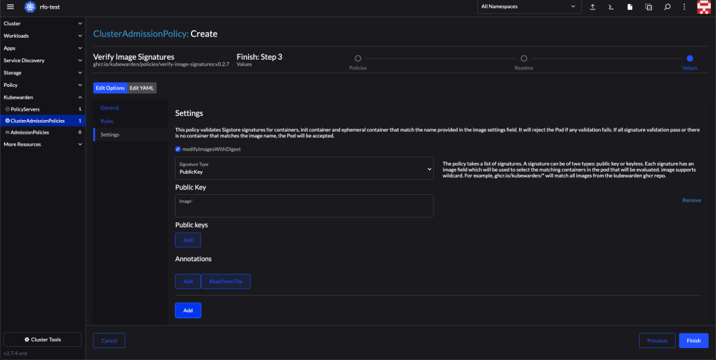Click the Download KubeConfig file icon
Viewport: 716px width, 360px height.
pyautogui.click(x=630, y=7)
